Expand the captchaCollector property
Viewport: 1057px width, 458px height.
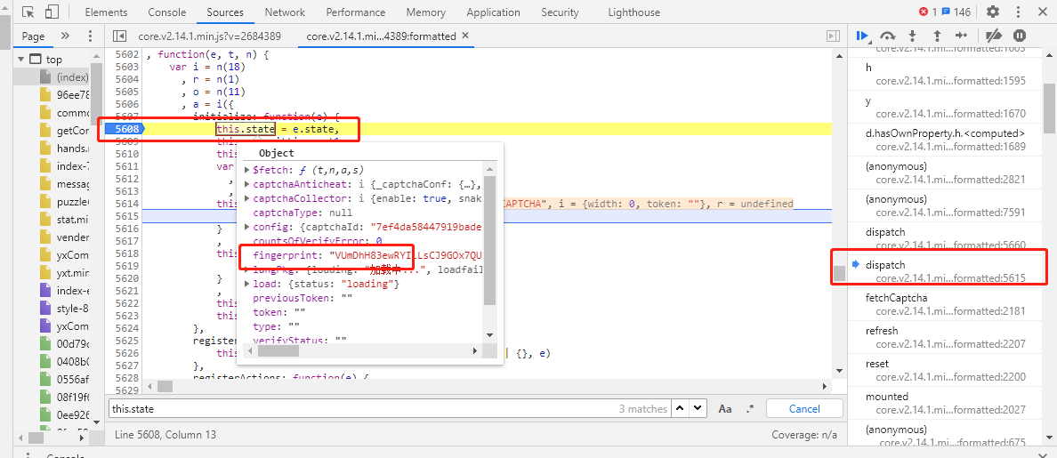click(x=246, y=198)
